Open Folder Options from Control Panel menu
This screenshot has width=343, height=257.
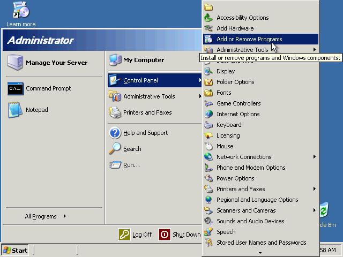pos(235,82)
